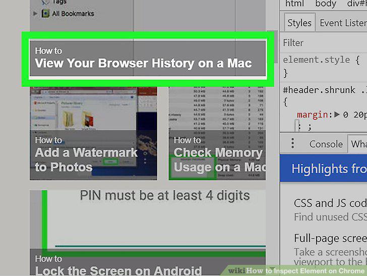The image size is (367, 276).
Task: Switch to the Styles tab
Action: [299, 23]
